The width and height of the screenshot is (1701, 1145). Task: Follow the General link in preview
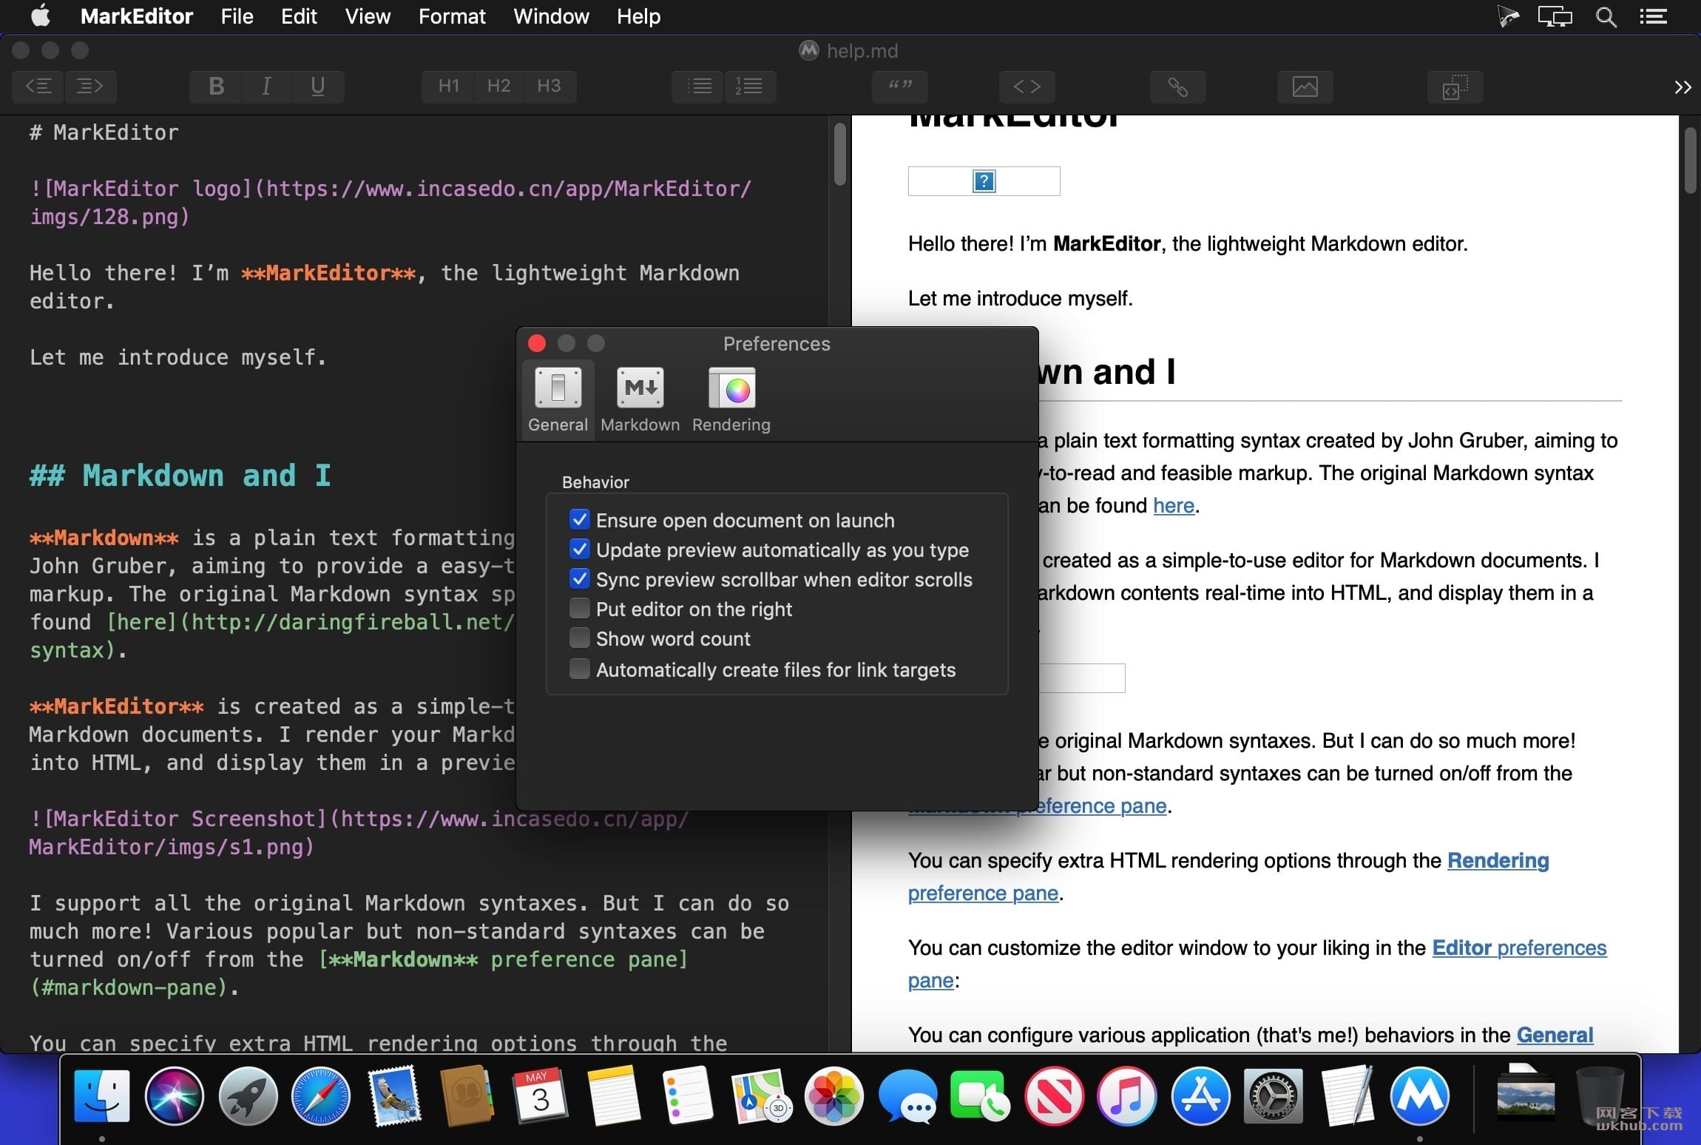pos(1555,1035)
